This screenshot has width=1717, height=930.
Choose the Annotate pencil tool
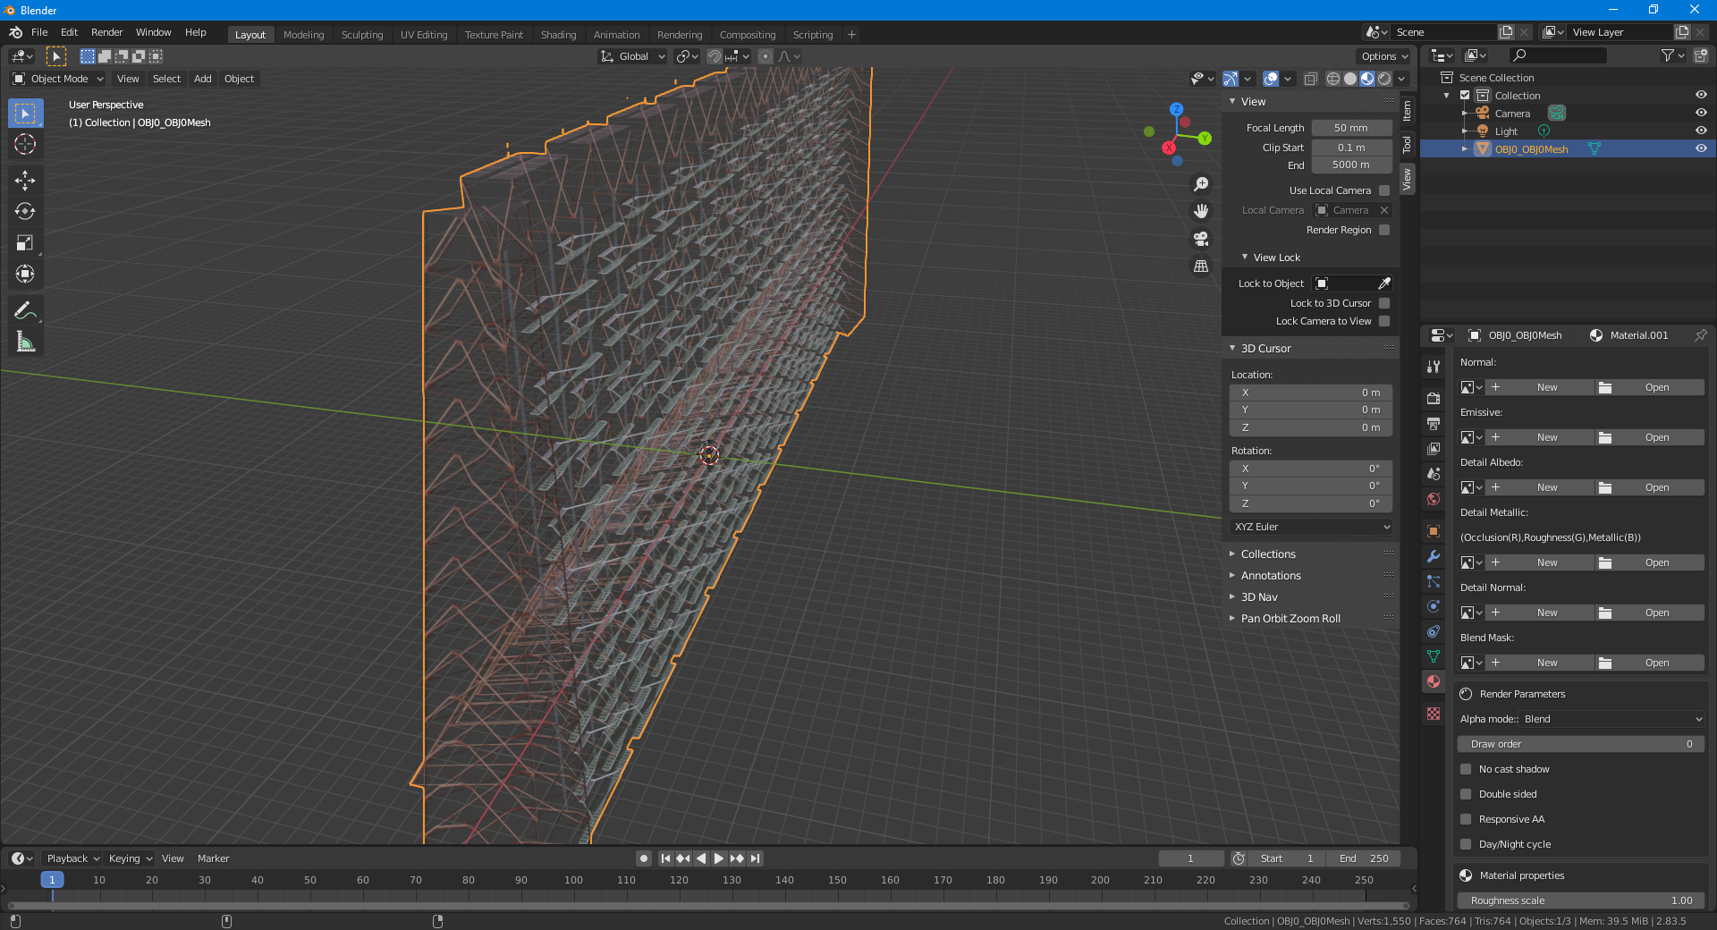click(x=25, y=310)
